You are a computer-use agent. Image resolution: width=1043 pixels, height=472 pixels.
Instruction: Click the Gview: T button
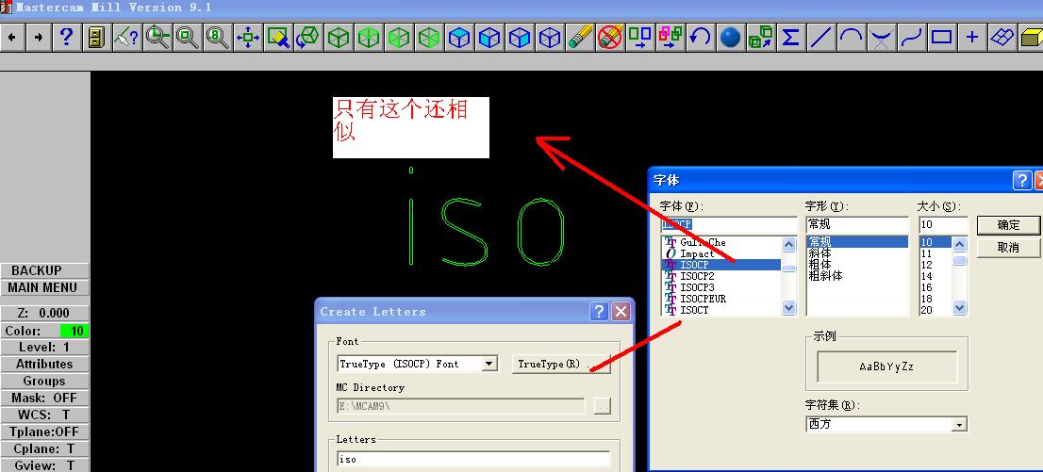click(x=44, y=465)
